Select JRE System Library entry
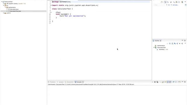187x105 pixels. [x=16, y=4]
